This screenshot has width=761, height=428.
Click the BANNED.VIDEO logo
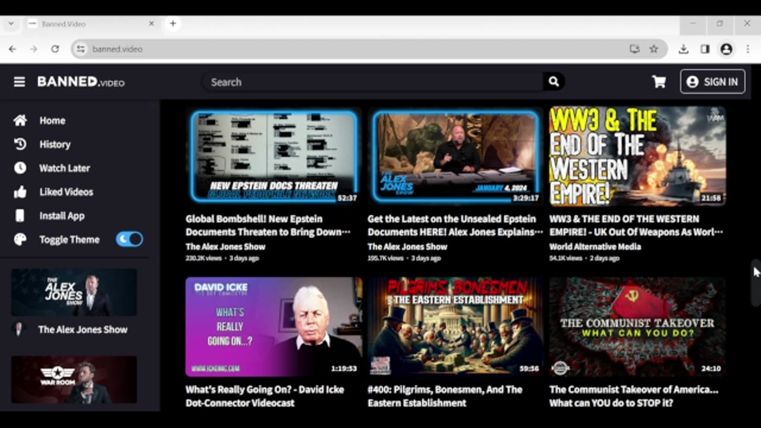tap(81, 82)
